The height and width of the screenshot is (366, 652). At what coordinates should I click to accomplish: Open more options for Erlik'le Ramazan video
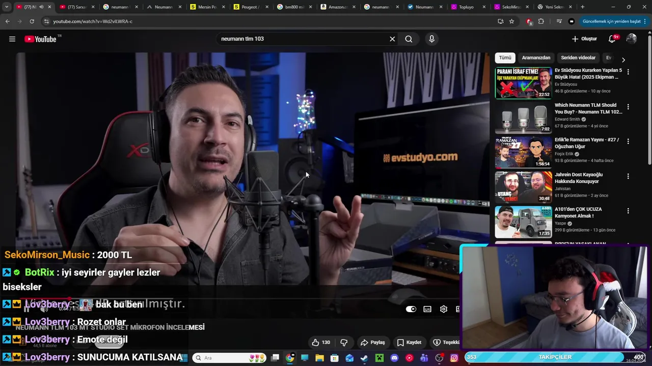pyautogui.click(x=628, y=141)
